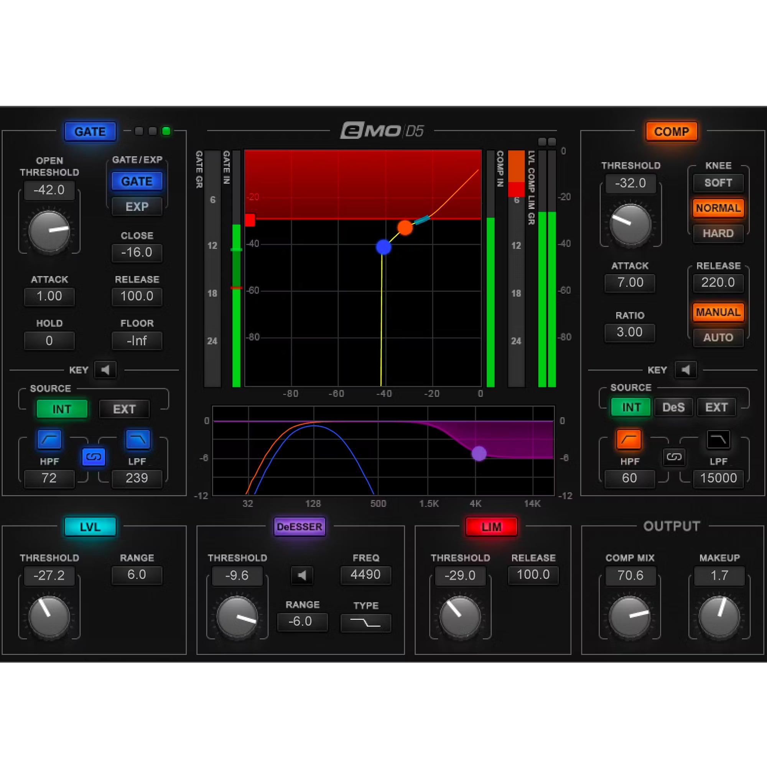Link the gate HPF and LPF filters
This screenshot has height=767, width=767.
94,457
